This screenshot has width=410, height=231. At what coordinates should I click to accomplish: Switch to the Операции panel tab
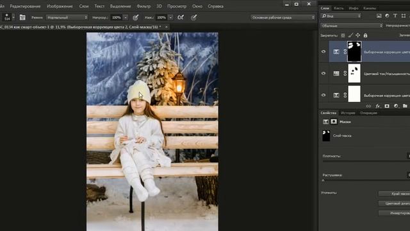click(369, 113)
